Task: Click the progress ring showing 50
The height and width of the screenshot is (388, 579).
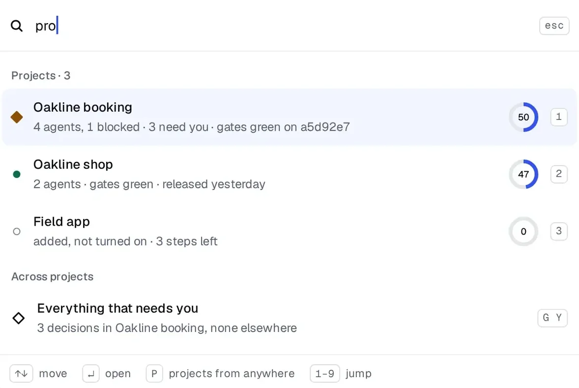Action: (x=523, y=117)
